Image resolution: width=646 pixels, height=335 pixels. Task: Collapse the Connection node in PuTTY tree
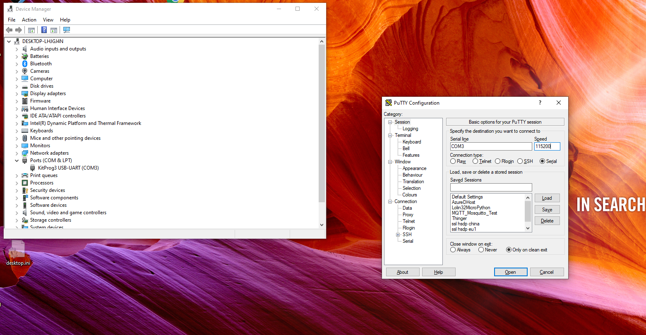click(390, 201)
